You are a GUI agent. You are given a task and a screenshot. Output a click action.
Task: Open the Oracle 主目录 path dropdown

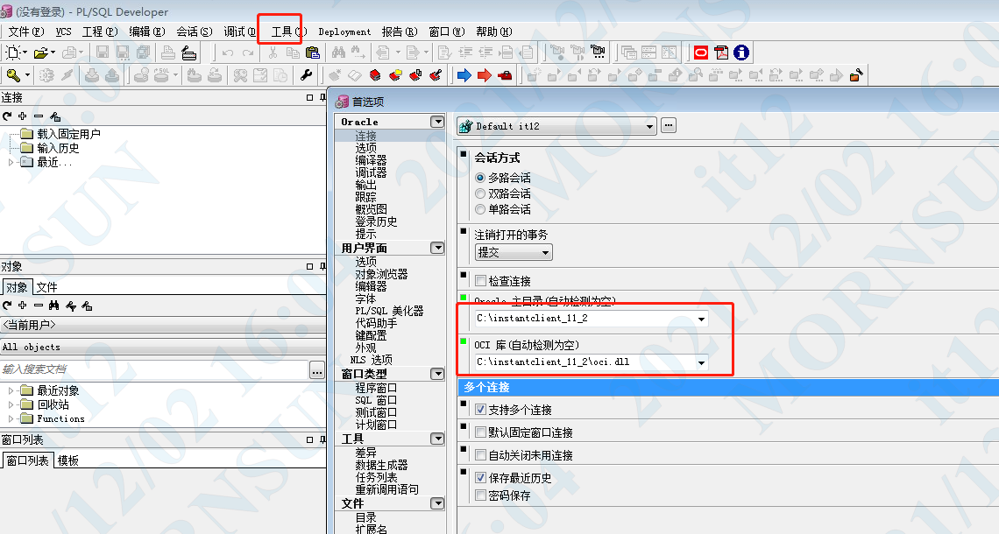click(x=701, y=319)
